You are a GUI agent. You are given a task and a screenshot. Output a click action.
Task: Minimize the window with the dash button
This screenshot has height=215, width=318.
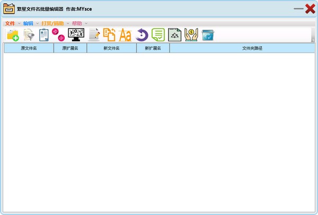point(298,8)
